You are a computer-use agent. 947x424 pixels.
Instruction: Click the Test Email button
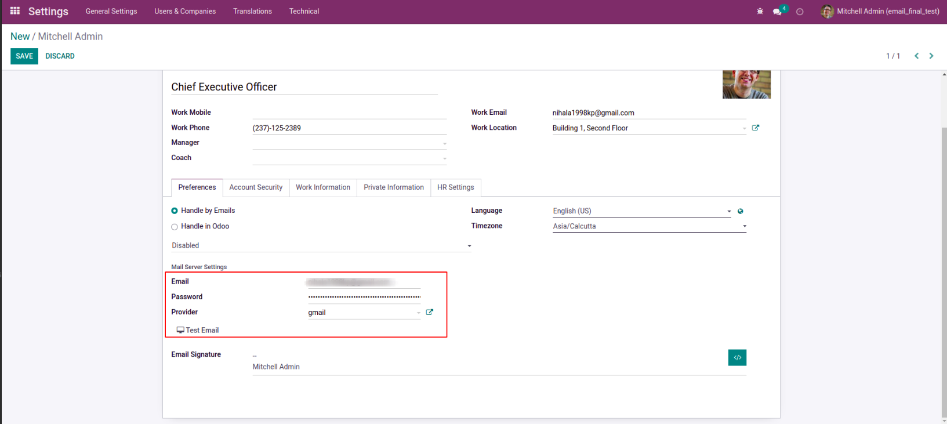coord(198,330)
